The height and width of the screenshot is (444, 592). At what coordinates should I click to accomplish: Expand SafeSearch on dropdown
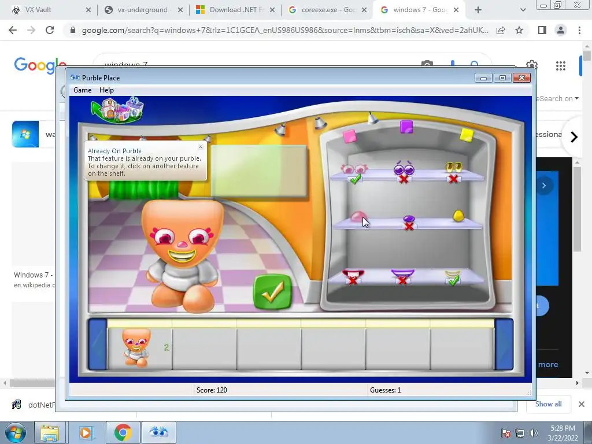[558, 98]
